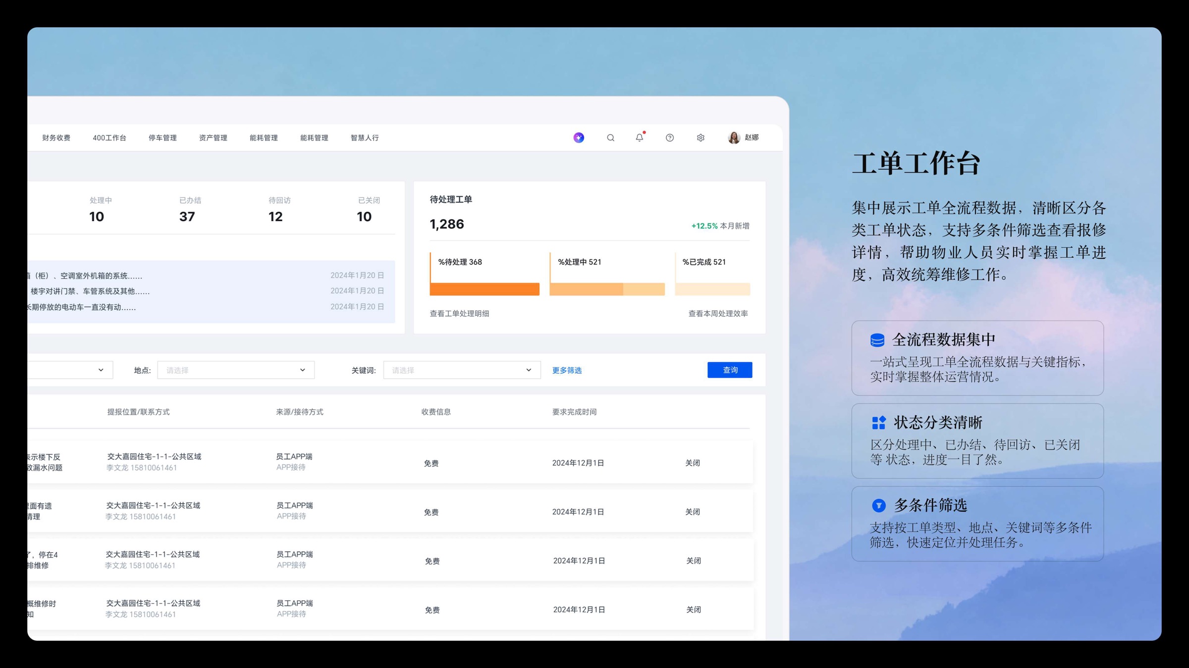Select the 智慧人行 menu item
The height and width of the screenshot is (668, 1189).
[365, 138]
